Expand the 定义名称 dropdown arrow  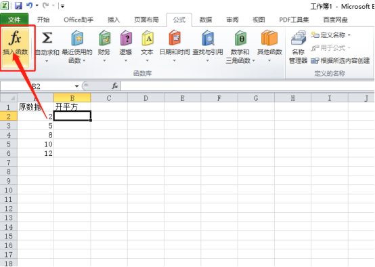(349, 35)
